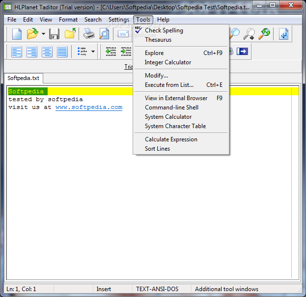Viewport: 306px width, 297px height.
Task: Open the Settings menu
Action: click(x=119, y=20)
